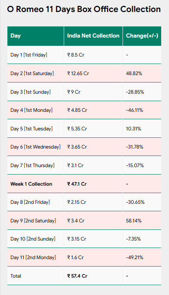Select the Change(+/-) column header
Viewport: 169px width, 295px height.
click(x=142, y=36)
